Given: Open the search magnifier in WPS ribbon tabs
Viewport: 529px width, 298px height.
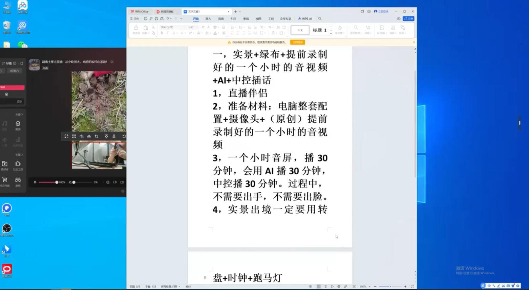Looking at the screenshot, I should point(320,19).
